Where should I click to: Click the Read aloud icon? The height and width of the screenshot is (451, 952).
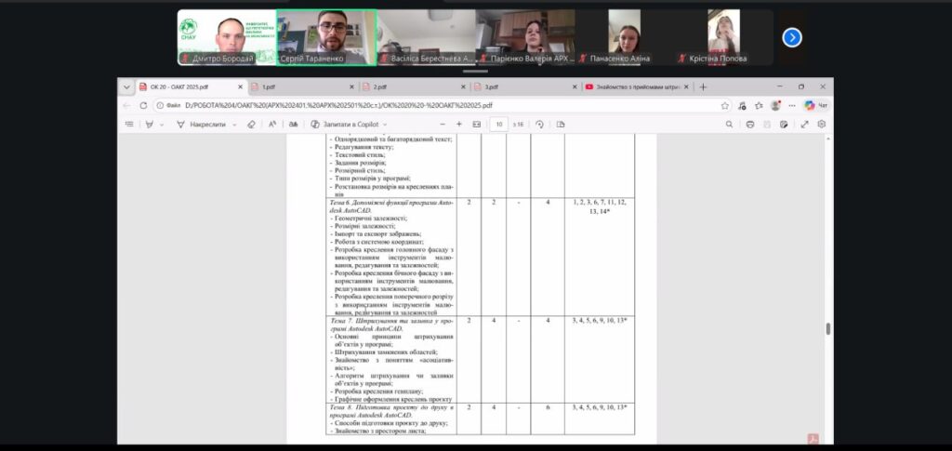272,124
